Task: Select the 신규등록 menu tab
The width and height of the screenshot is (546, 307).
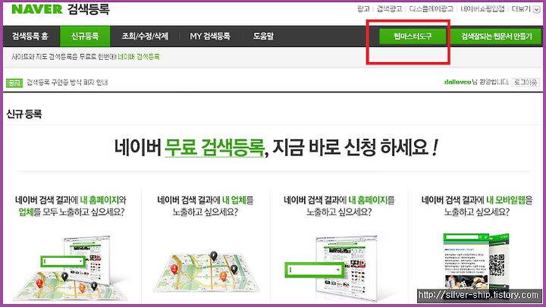Action: point(85,36)
